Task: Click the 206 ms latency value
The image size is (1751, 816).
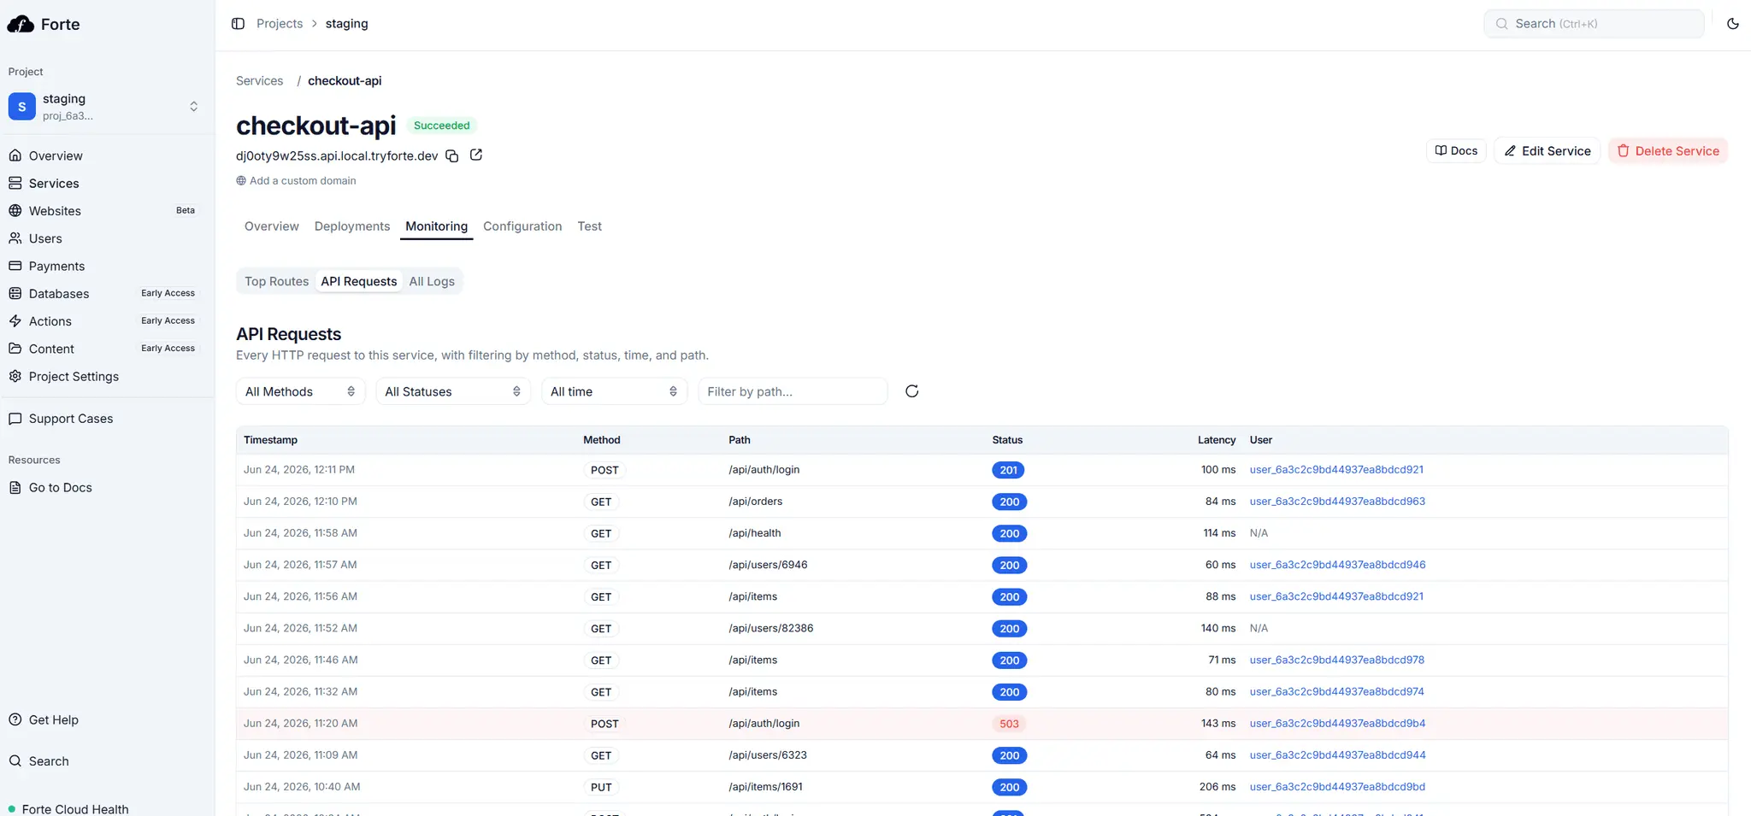Action: coord(1217,787)
